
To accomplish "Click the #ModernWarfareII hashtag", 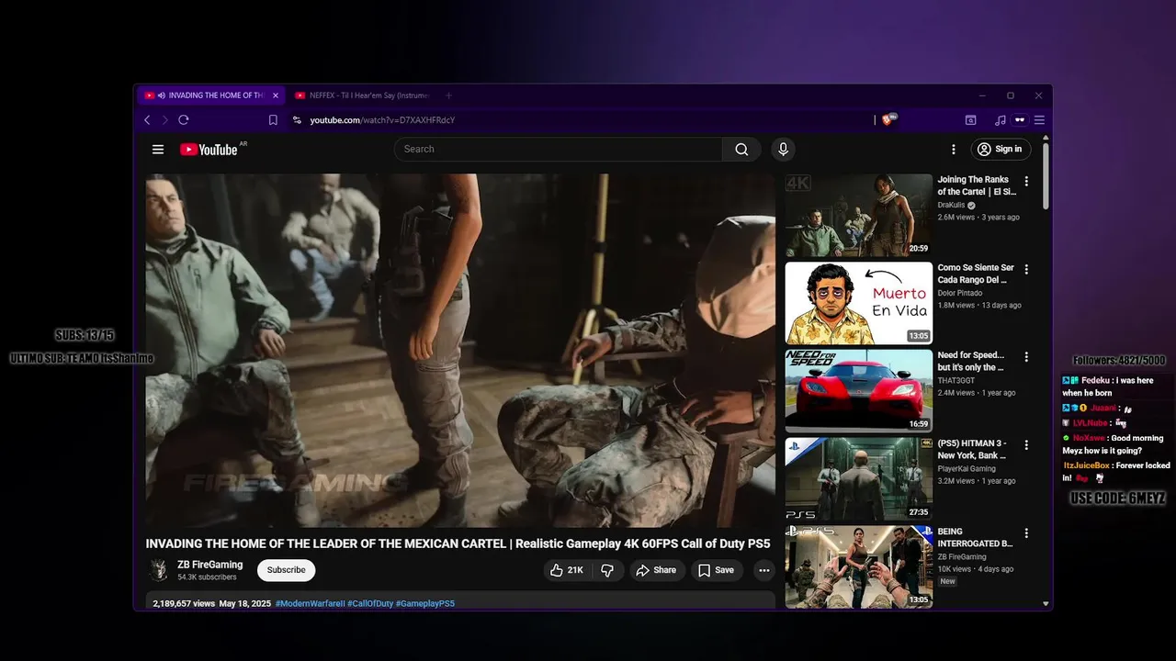I will coord(310,603).
